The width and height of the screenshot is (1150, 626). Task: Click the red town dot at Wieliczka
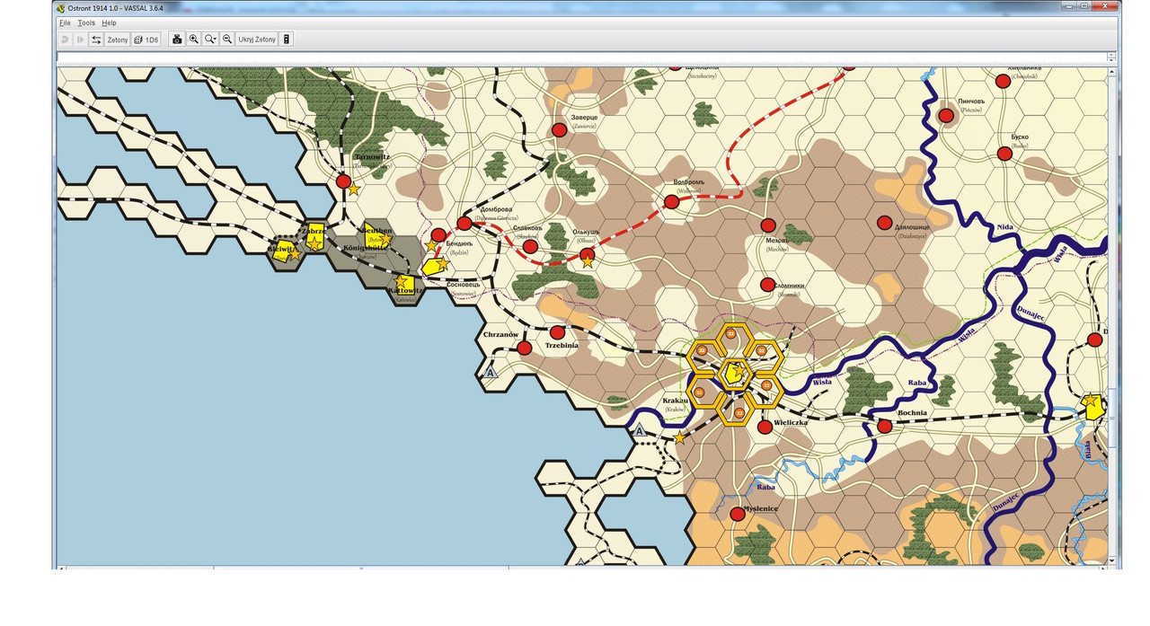coord(765,428)
